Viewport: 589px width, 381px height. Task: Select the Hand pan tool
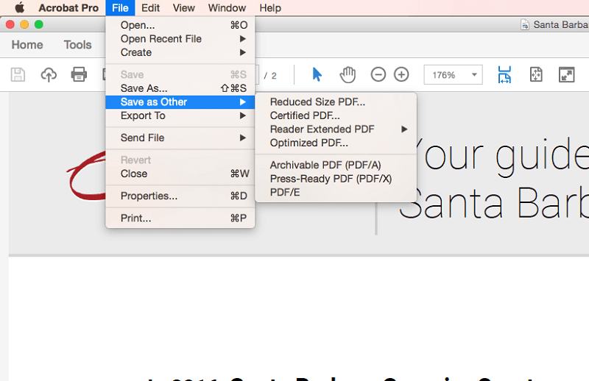click(348, 74)
